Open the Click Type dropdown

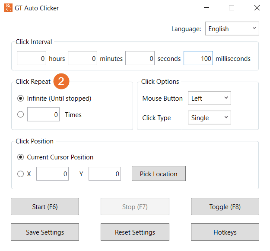210,118
